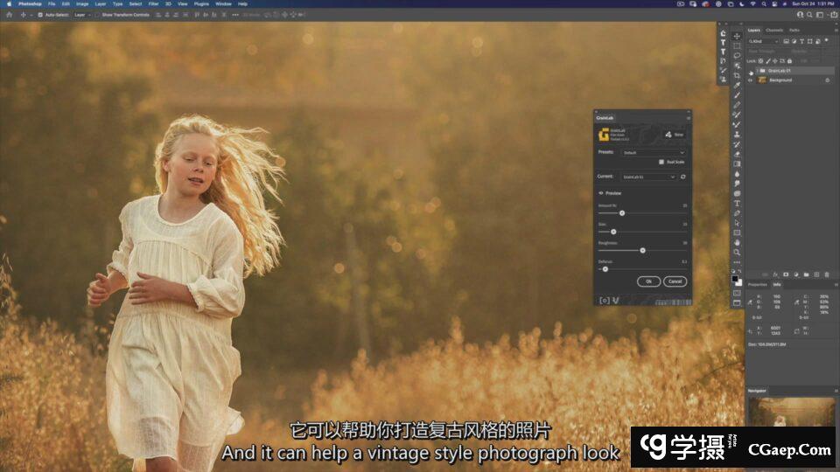This screenshot has width=840, height=472.
Task: Open the Filter menu
Action: [x=153, y=3]
